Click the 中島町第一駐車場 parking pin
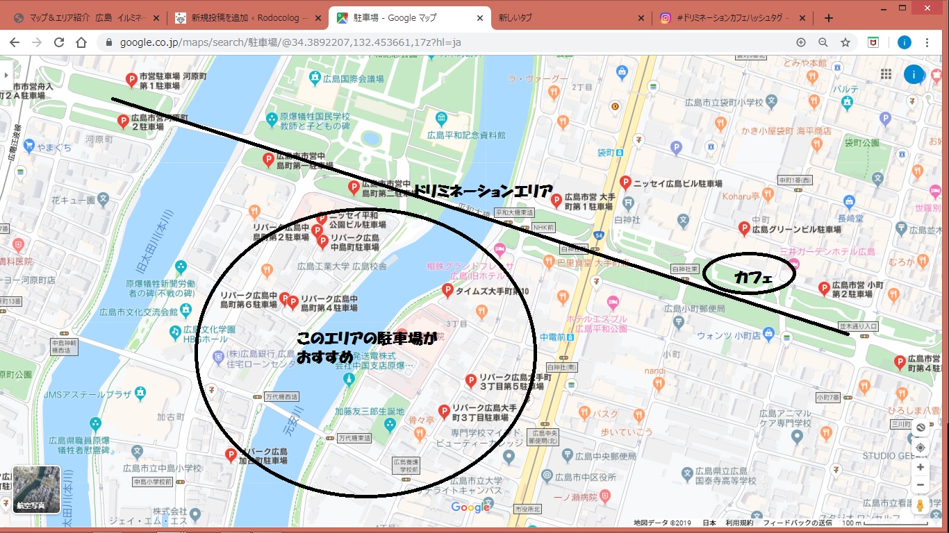949x533 pixels. point(268,160)
